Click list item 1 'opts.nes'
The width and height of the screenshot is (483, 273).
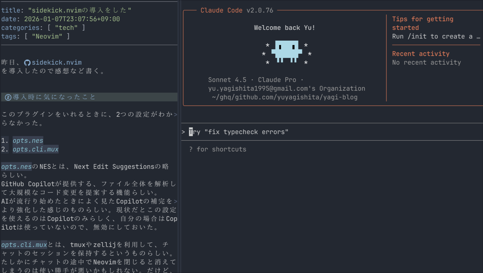click(x=28, y=141)
